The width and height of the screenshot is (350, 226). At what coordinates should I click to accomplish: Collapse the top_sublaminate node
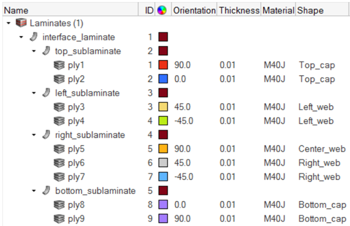(x=34, y=51)
